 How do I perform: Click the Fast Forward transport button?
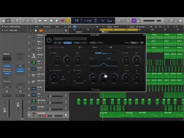click(x=46, y=21)
